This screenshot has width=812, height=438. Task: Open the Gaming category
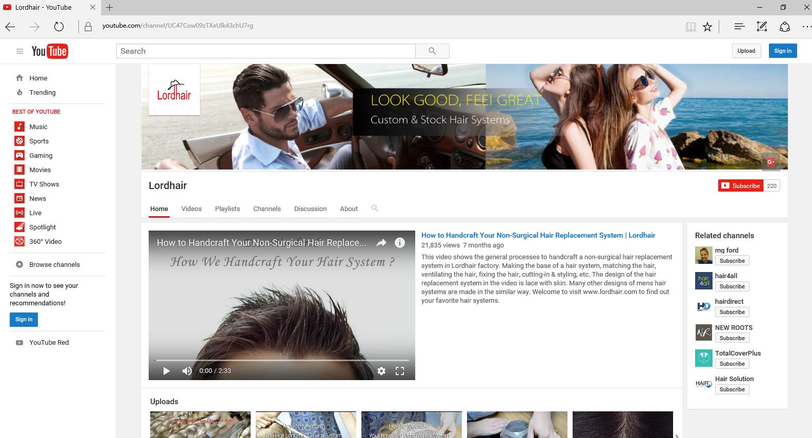click(x=40, y=155)
